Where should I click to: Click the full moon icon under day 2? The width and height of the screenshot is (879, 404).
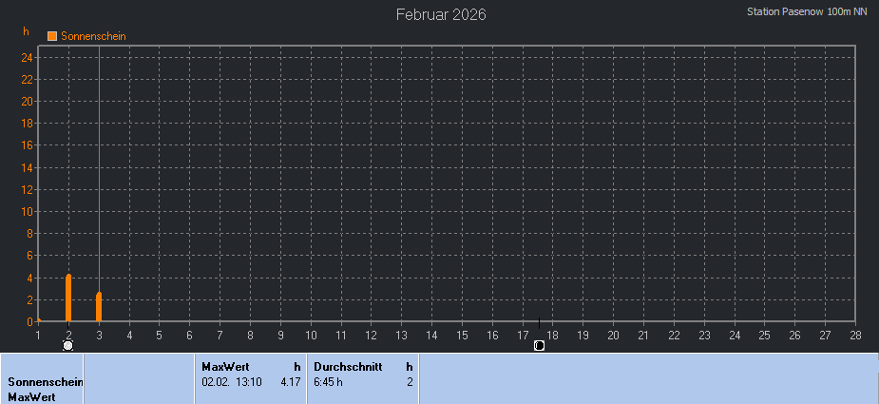pyautogui.click(x=68, y=345)
